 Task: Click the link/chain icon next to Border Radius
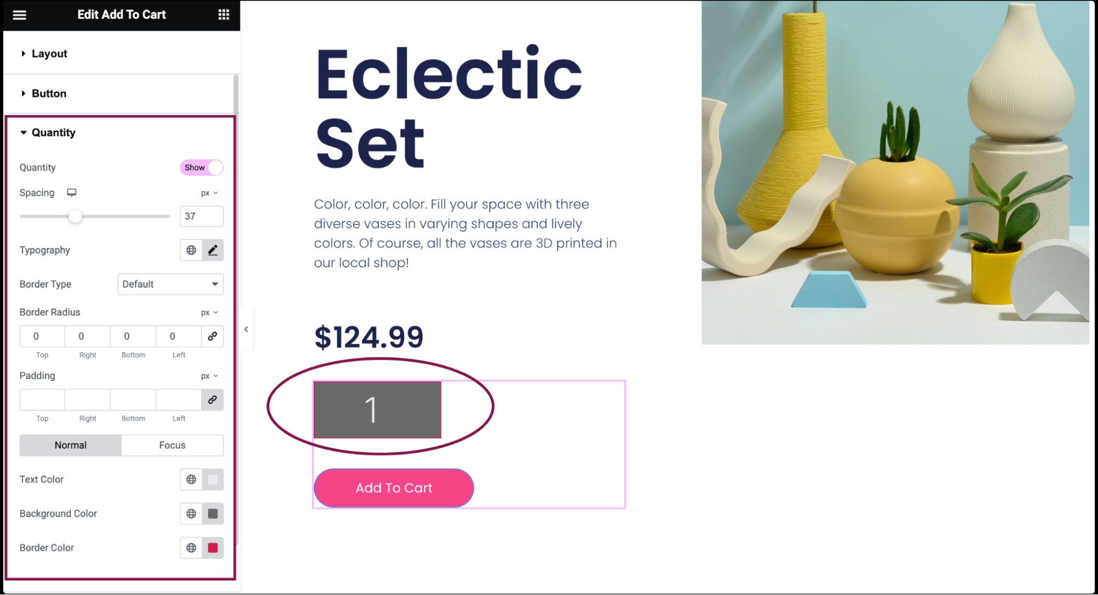pos(212,336)
